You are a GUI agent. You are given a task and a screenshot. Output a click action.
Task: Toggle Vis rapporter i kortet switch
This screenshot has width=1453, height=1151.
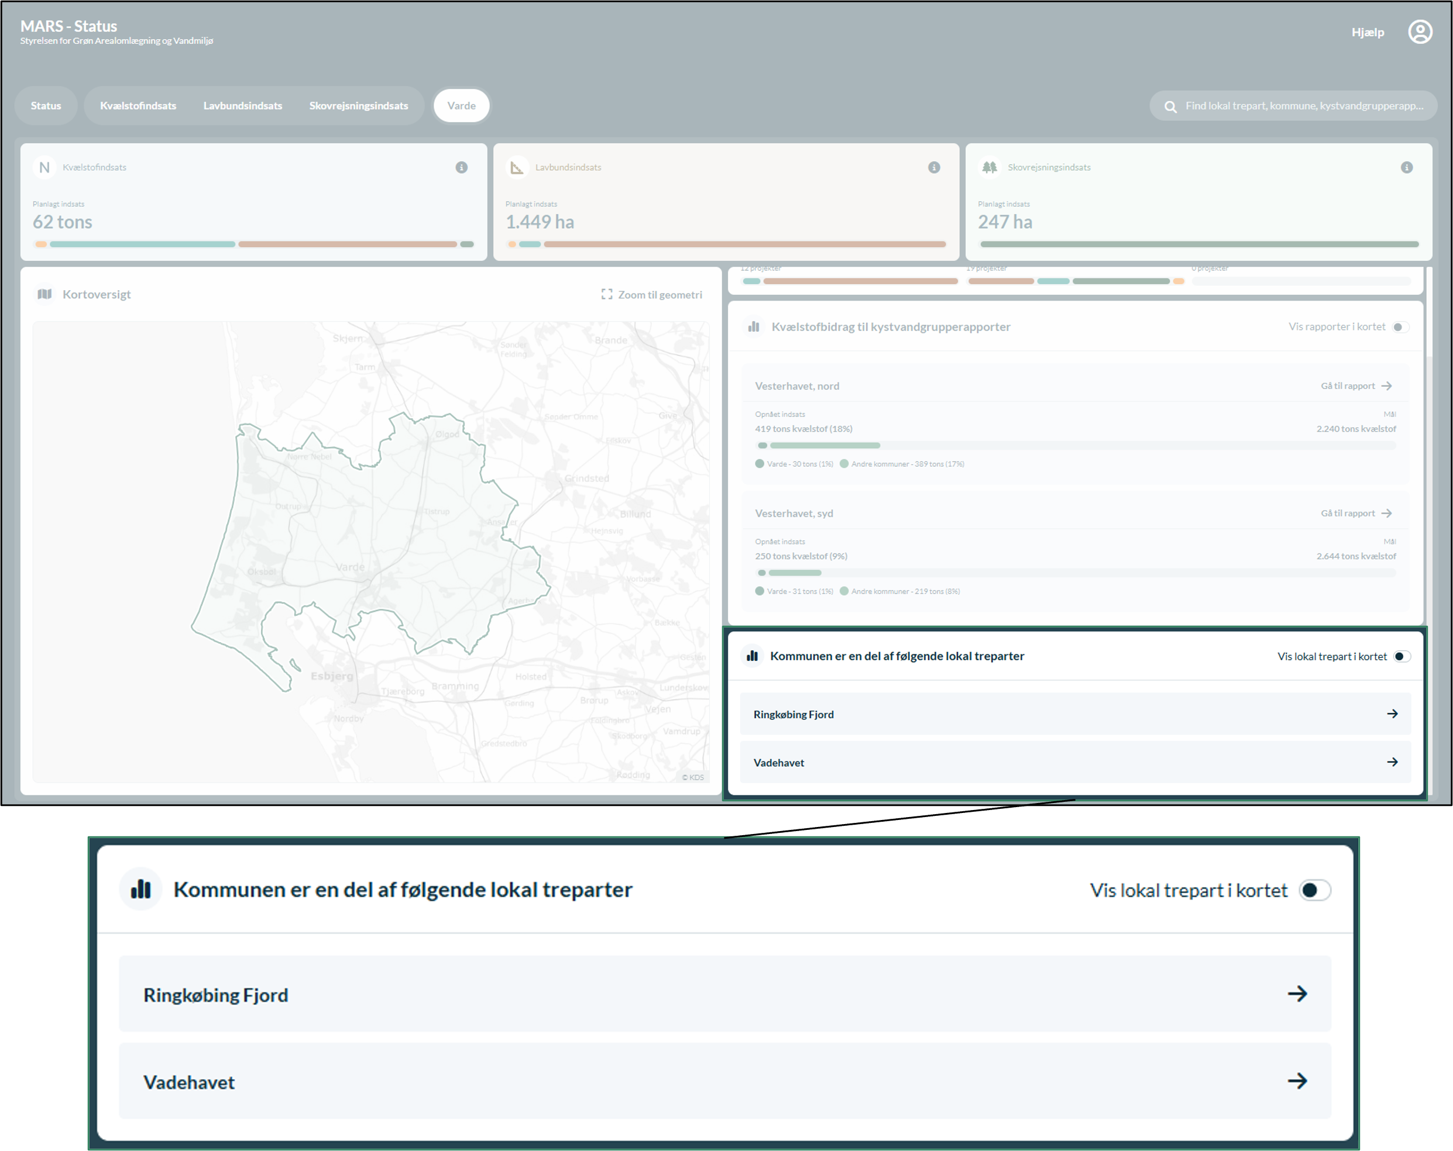[x=1400, y=327]
